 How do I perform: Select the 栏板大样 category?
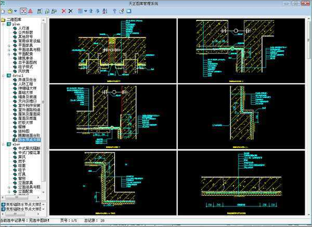click(25, 122)
